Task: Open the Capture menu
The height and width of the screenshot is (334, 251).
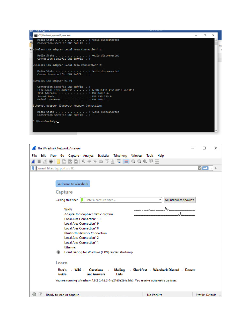Action: (x=74, y=156)
